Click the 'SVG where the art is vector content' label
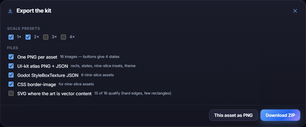 point(54,93)
